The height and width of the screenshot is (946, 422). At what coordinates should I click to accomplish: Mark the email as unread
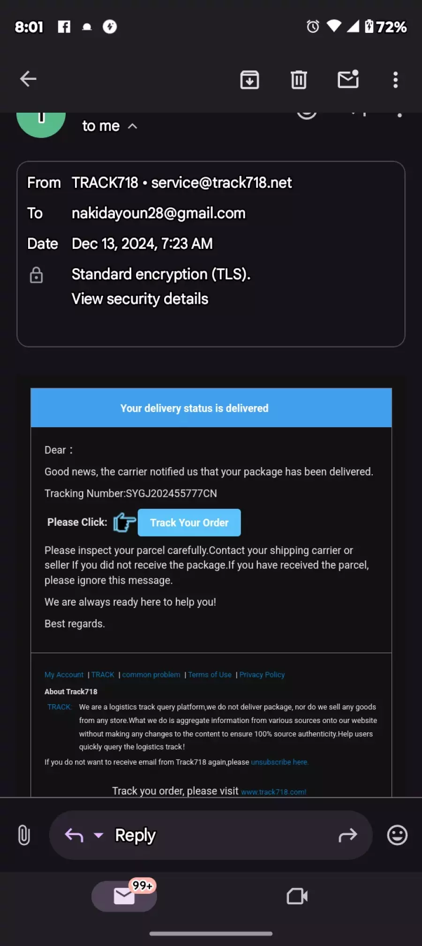(348, 79)
